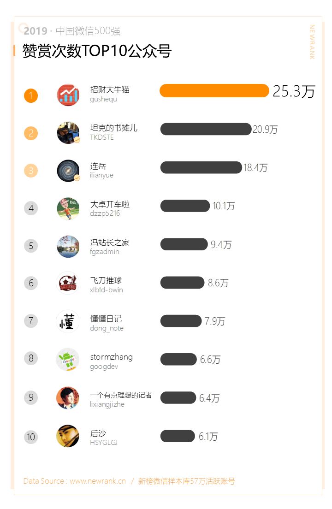Image resolution: width=332 pixels, height=509 pixels.
Task: Select the 连岳 galaxy avatar icon
Action: pyautogui.click(x=68, y=171)
